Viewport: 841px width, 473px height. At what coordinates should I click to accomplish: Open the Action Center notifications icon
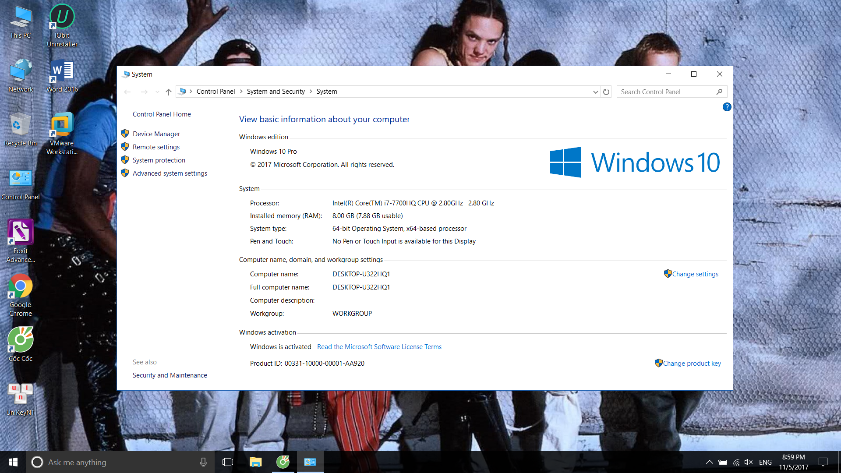point(823,462)
